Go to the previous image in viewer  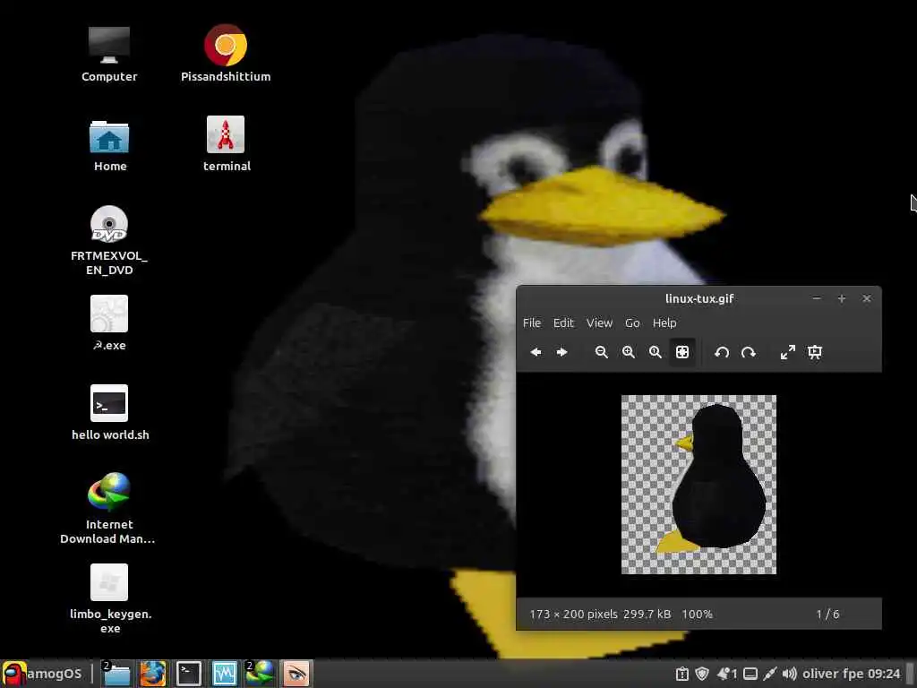click(536, 352)
